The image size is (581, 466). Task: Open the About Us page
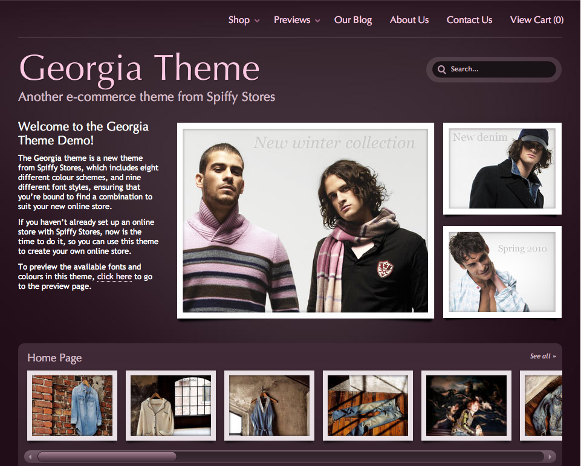click(409, 20)
